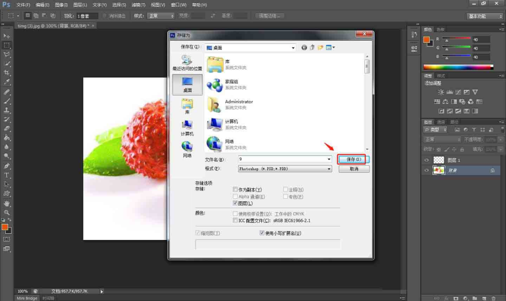Screen dimensions: 506x301
Task: Click the Brightness/Contrast adjustment icon
Action: pyautogui.click(x=436, y=92)
